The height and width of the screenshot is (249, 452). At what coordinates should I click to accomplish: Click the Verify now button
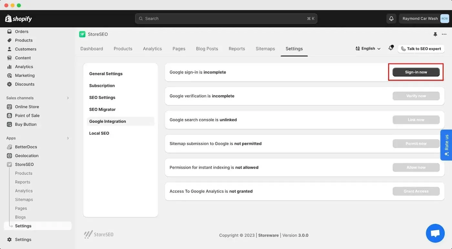pyautogui.click(x=416, y=96)
